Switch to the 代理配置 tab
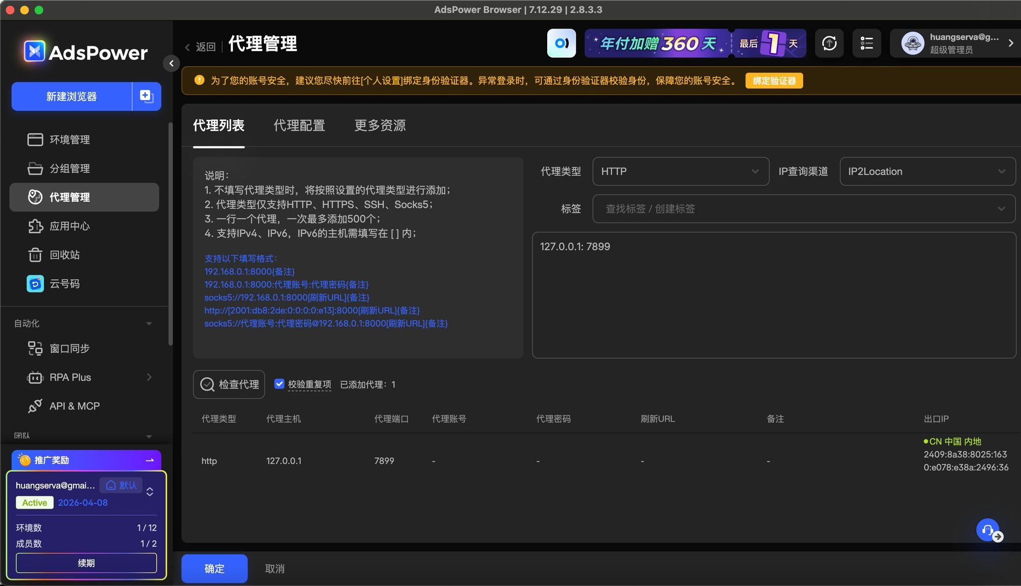1021x586 pixels. [x=299, y=126]
